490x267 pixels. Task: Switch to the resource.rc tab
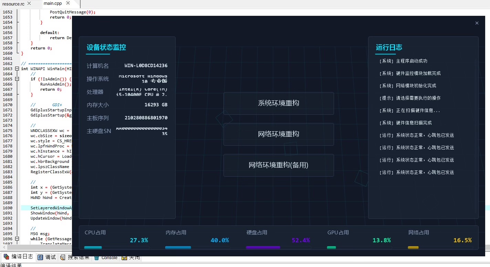click(13, 4)
